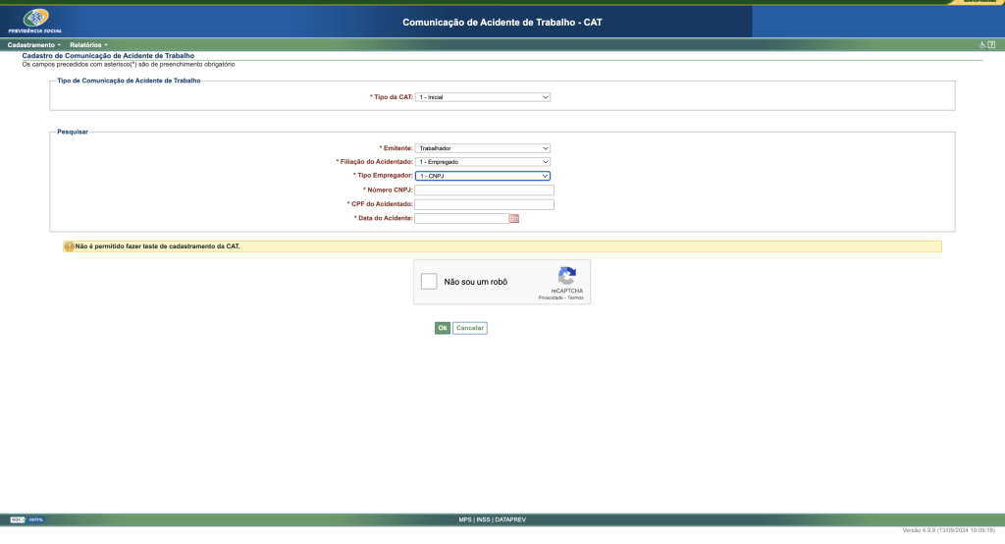The height and width of the screenshot is (544, 1005).
Task: Open reCAPTCHA Privacidade link
Action: tap(550, 298)
